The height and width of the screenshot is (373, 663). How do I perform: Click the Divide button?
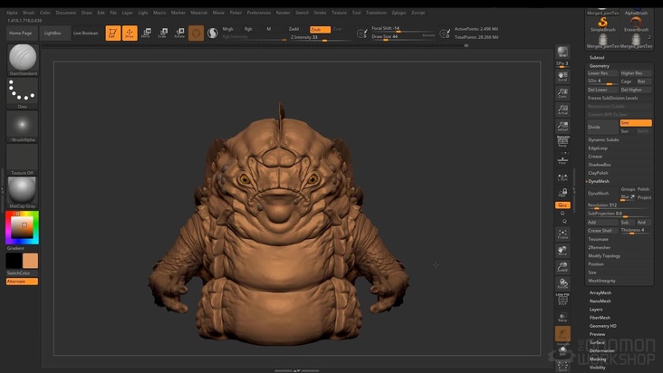click(602, 127)
